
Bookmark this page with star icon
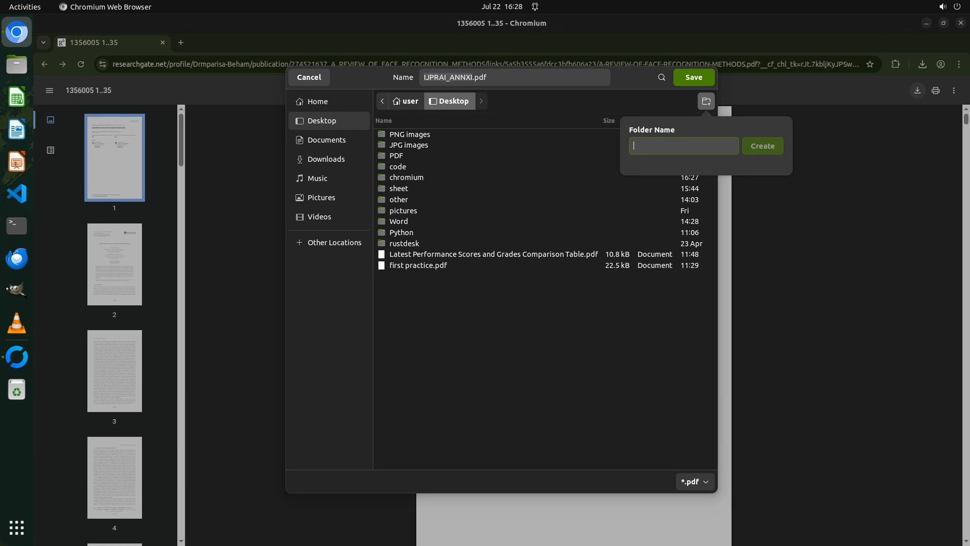869,64
